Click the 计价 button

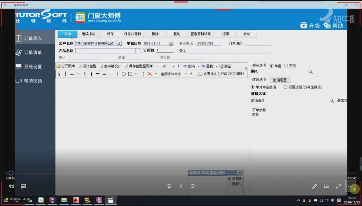tap(247, 34)
